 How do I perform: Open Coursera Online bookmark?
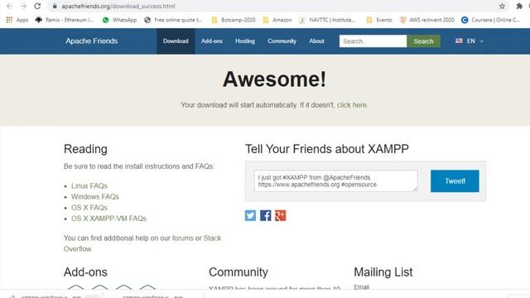[x=491, y=20]
